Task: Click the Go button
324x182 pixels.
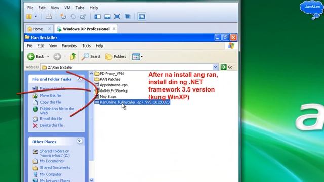Action: coord(227,67)
